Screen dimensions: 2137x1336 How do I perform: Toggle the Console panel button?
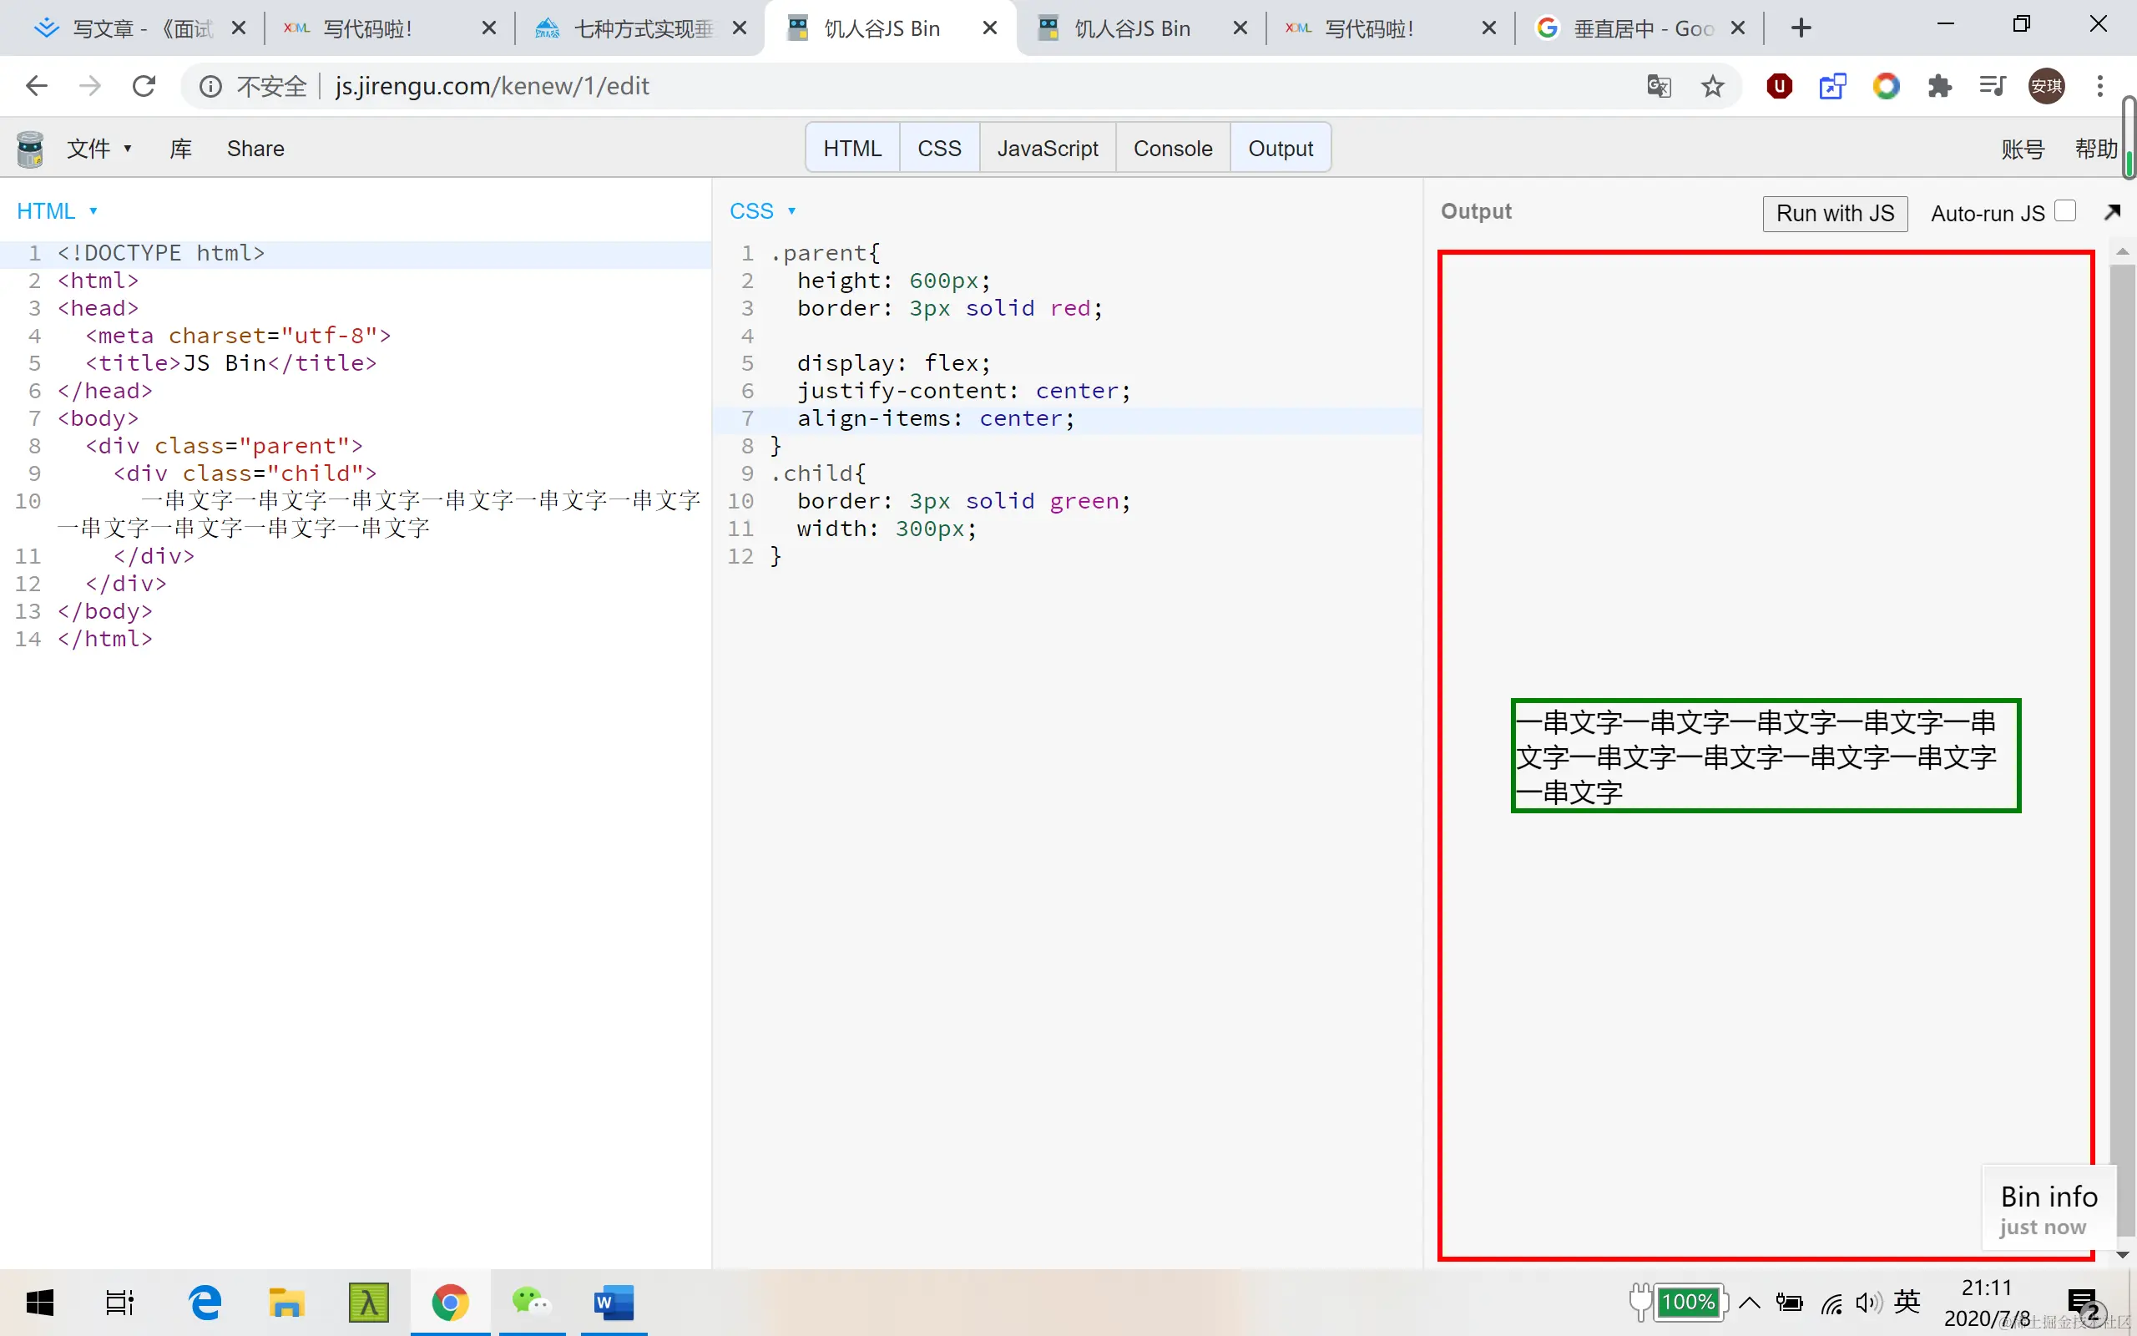1172,149
